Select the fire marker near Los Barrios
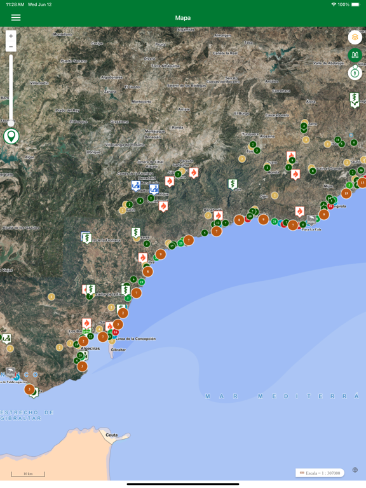The width and height of the screenshot is (366, 488). coord(86,323)
